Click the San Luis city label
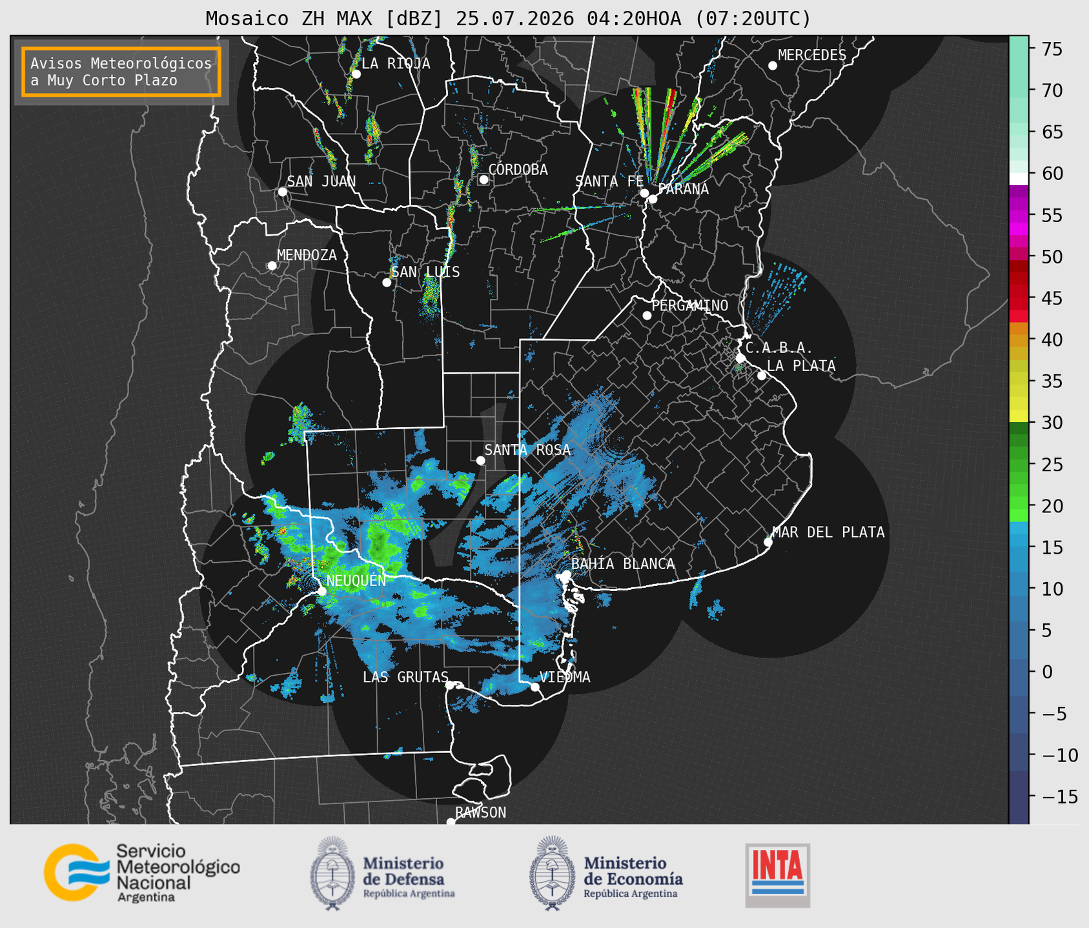This screenshot has width=1089, height=928. click(x=425, y=272)
